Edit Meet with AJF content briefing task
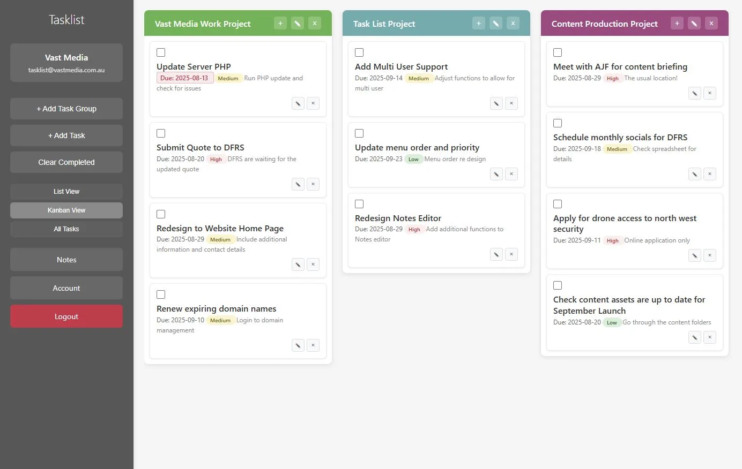Screen dimensions: 742x469 click(x=695, y=93)
